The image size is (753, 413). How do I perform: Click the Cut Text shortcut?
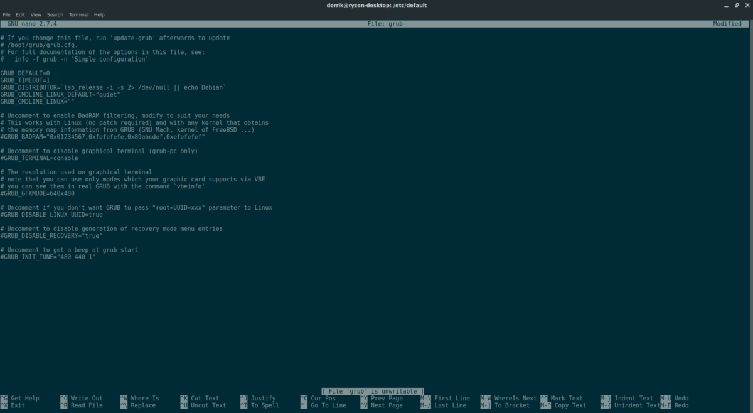[x=204, y=398]
